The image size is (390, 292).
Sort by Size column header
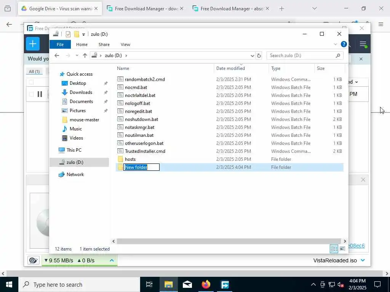(329, 68)
